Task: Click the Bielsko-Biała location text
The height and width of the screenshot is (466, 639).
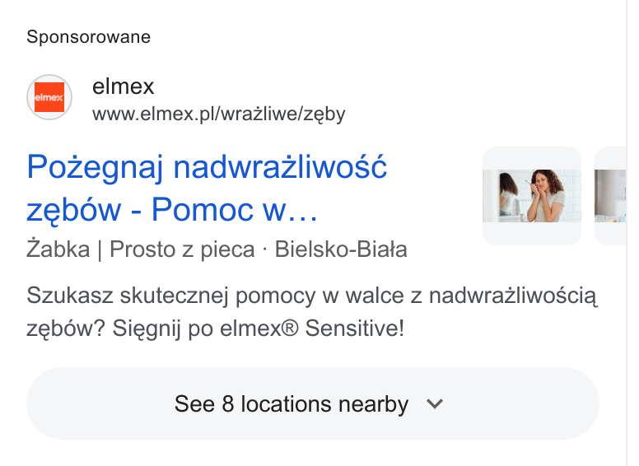Action: pos(341,249)
